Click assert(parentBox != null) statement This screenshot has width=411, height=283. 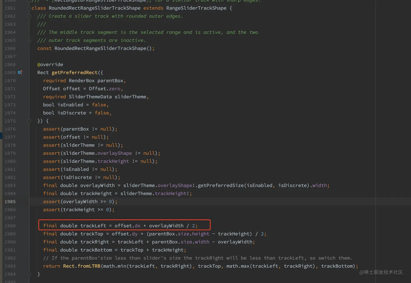(x=80, y=129)
